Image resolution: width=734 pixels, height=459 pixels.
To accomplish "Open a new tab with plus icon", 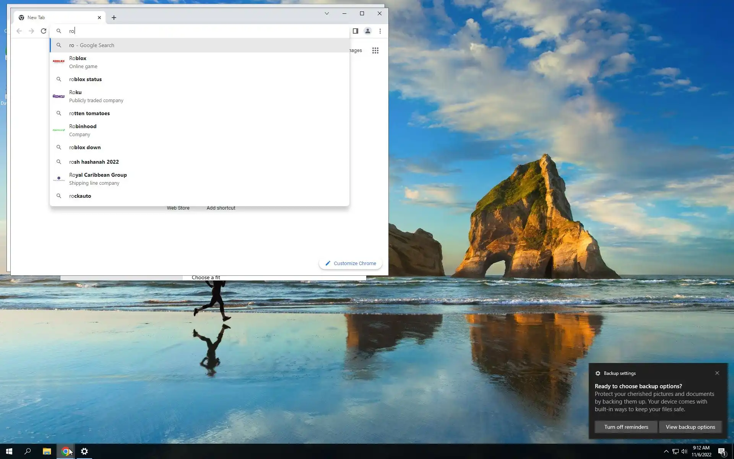I will click(114, 18).
